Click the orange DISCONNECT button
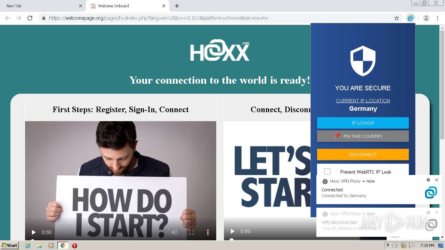Image resolution: width=445 pixels, height=250 pixels. (x=363, y=155)
